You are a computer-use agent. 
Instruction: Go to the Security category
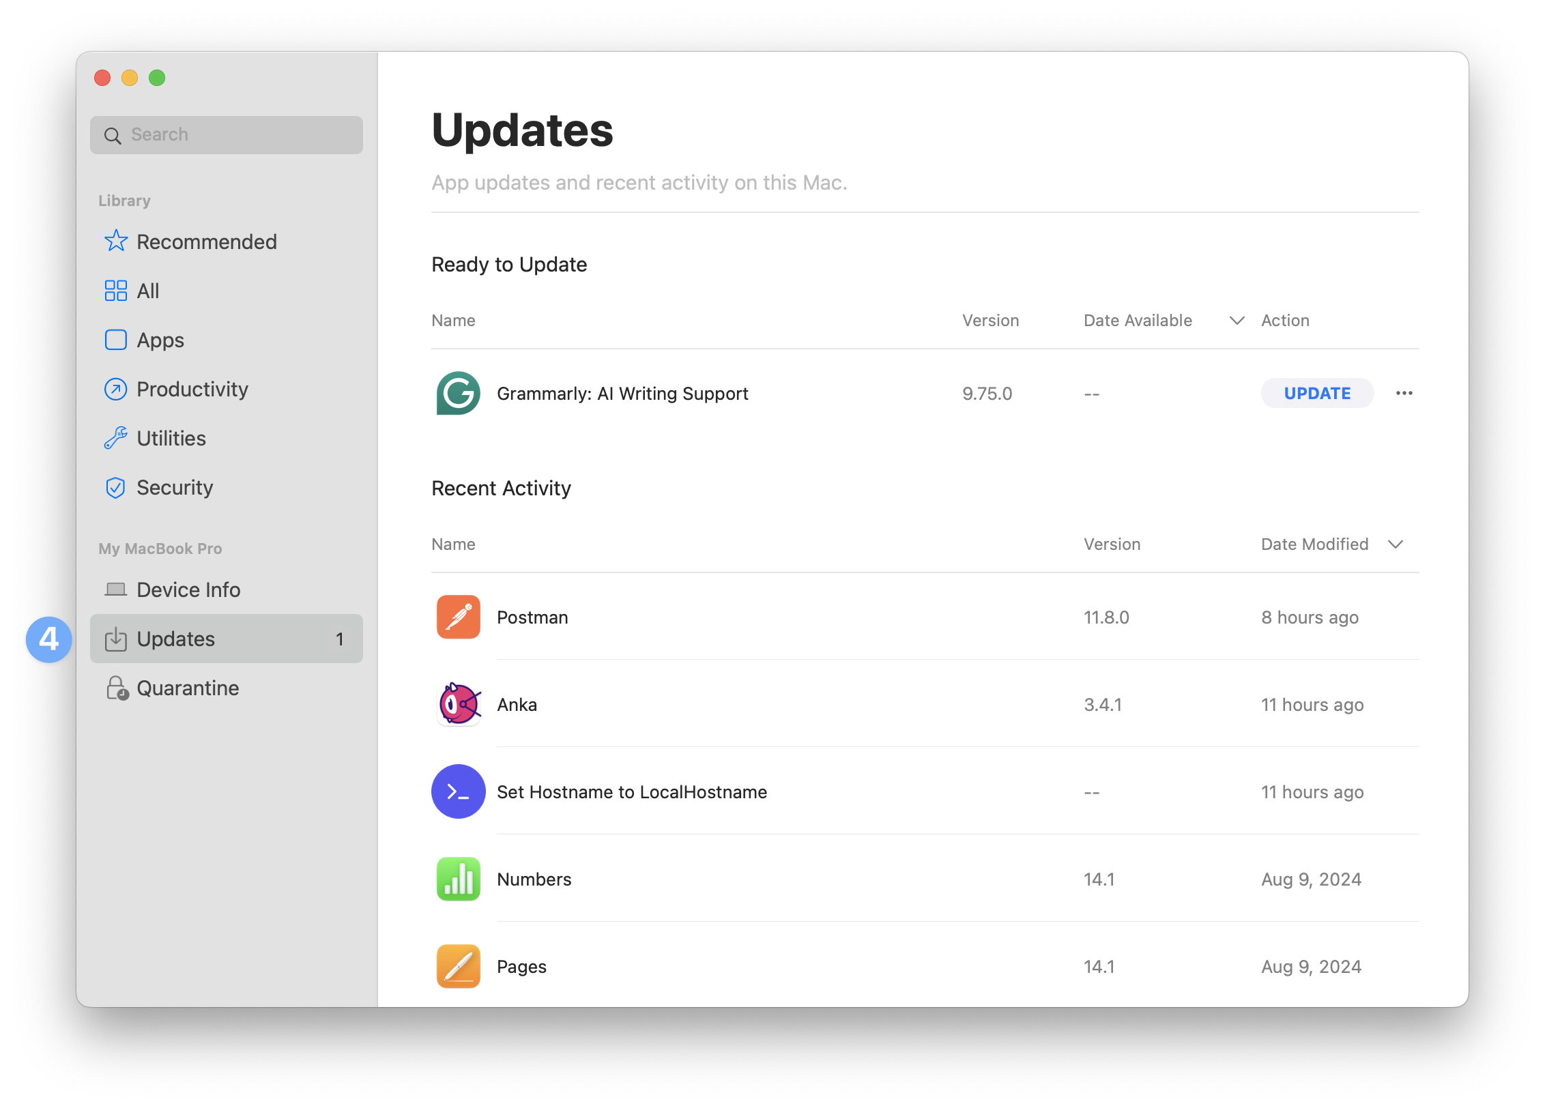[175, 487]
